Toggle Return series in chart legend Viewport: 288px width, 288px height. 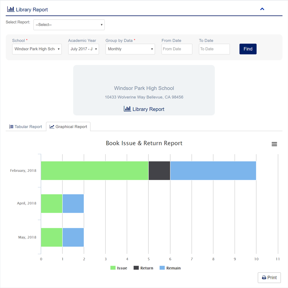tap(143, 268)
